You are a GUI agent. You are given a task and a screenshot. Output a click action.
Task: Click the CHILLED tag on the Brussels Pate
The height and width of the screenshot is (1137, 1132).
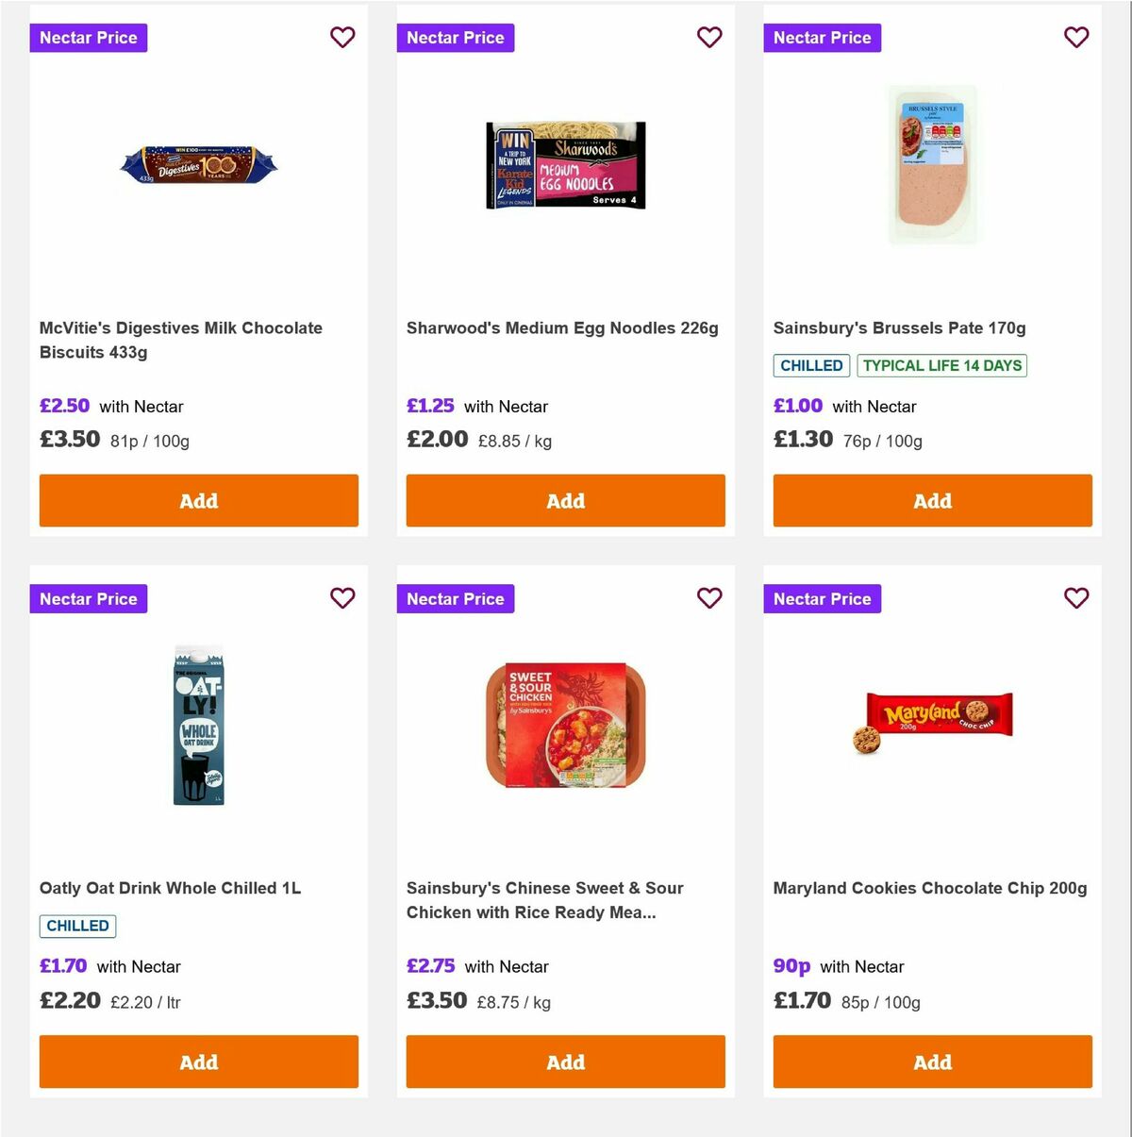click(x=811, y=365)
